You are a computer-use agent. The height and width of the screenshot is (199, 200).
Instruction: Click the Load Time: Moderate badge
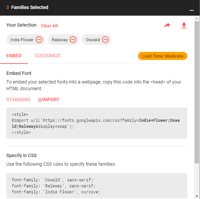click(x=163, y=56)
